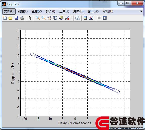Open a file with folder icon
Image resolution: width=145 pixels, height=130 pixels.
pyautogui.click(x=11, y=18)
